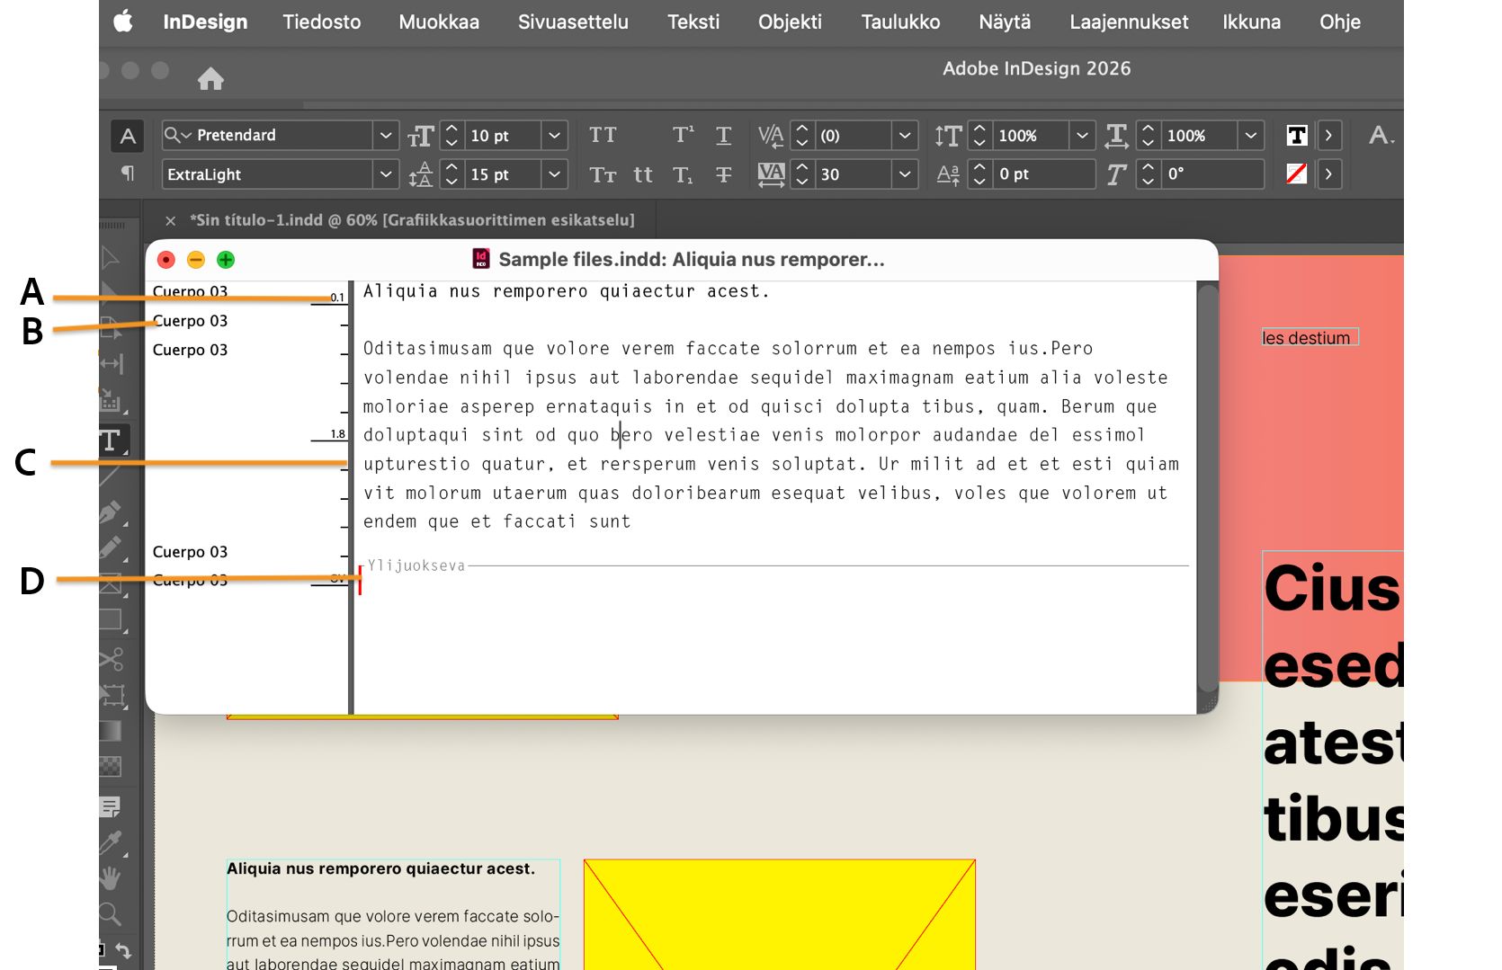The image size is (1502, 970).
Task: Toggle lowercase tt formatting
Action: tap(643, 174)
